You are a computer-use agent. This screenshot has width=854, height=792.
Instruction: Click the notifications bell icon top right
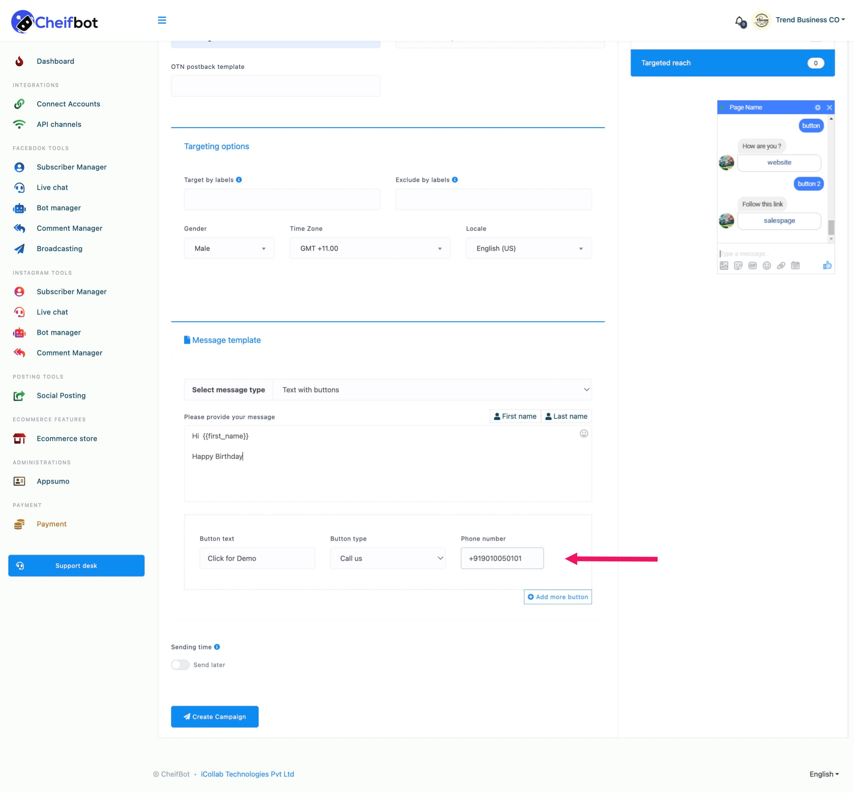[x=739, y=20]
